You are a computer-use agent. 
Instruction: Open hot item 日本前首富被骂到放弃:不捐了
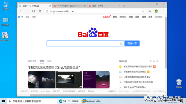137,77
